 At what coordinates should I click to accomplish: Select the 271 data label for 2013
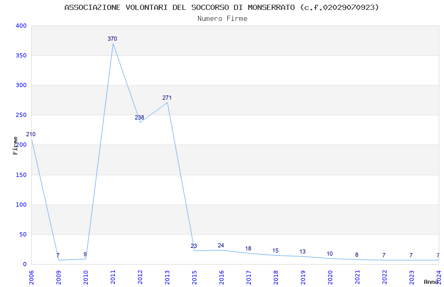click(x=167, y=98)
